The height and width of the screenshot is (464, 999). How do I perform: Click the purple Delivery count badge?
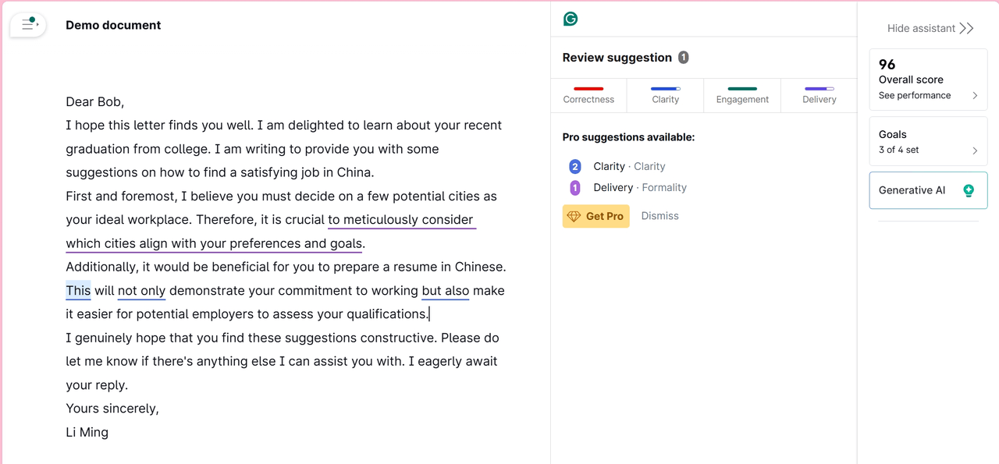tap(575, 187)
